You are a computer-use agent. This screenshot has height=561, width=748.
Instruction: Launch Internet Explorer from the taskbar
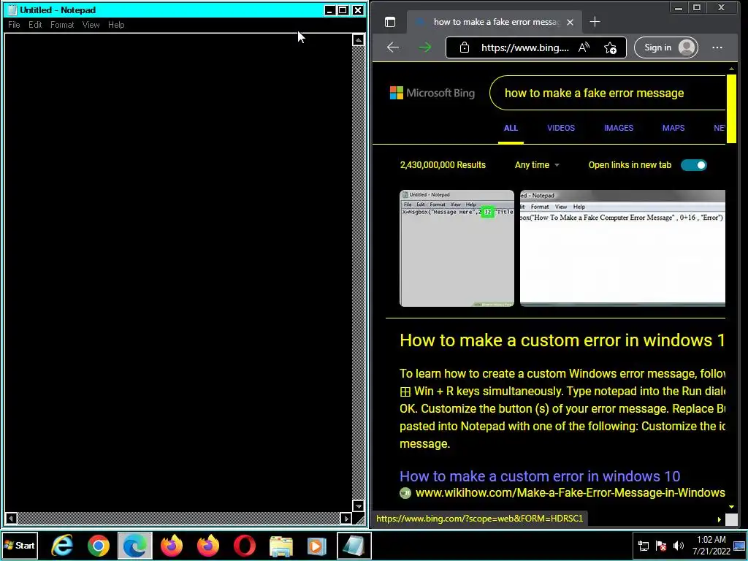[x=62, y=545]
